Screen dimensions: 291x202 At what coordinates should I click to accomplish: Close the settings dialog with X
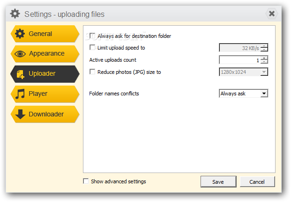tap(272, 14)
